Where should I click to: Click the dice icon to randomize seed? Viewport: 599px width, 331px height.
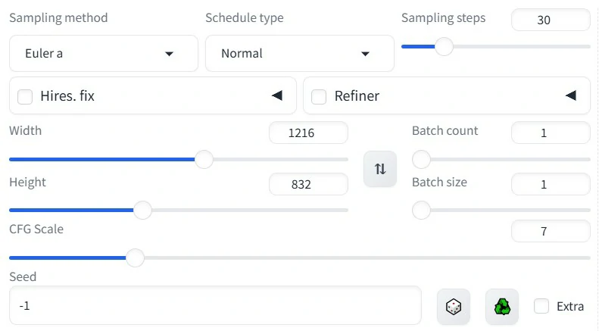click(x=453, y=306)
